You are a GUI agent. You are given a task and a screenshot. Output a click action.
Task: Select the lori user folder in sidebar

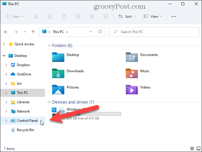[x=23, y=84]
